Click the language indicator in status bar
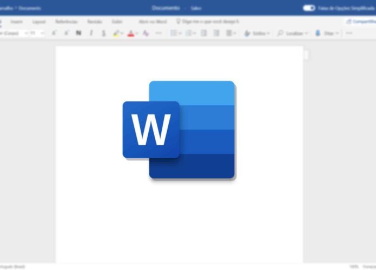 point(12,267)
